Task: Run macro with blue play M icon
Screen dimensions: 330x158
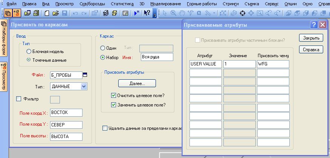Action: coord(137,13)
